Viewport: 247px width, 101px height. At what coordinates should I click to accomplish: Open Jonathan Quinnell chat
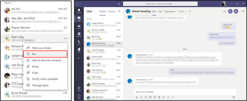(103, 91)
